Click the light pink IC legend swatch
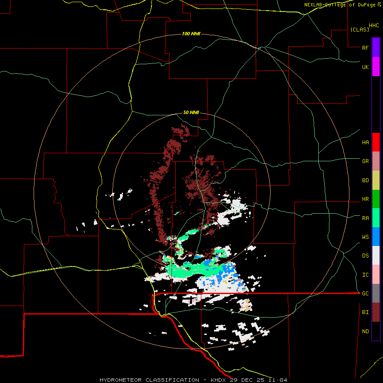This screenshot has height=383, width=383. (x=376, y=274)
